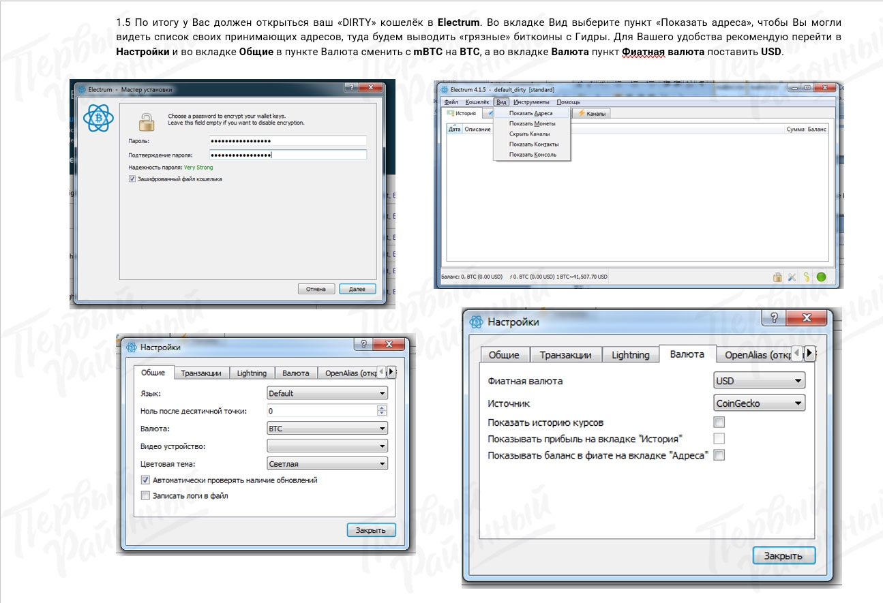Image resolution: width=883 pixels, height=603 pixels.
Task: Click the green network status circle icon
Action: [x=821, y=277]
